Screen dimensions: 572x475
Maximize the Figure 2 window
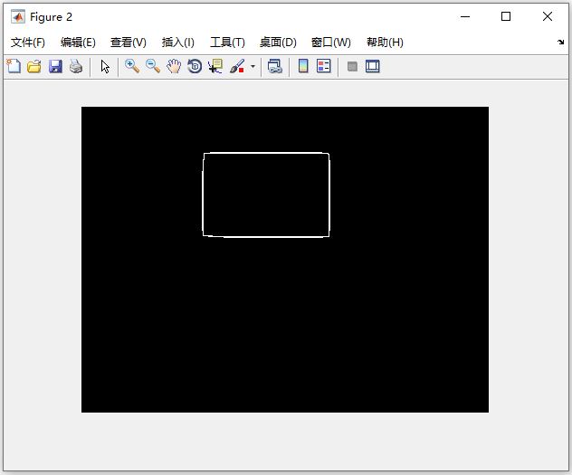506,16
